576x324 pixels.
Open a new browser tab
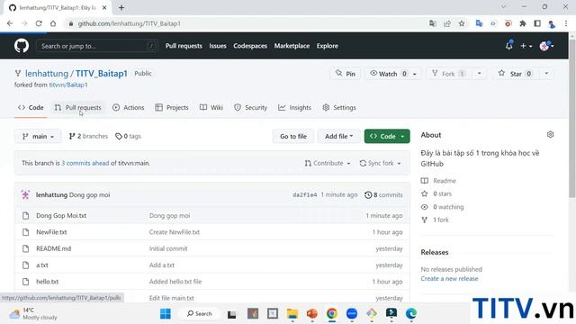tap(121, 7)
